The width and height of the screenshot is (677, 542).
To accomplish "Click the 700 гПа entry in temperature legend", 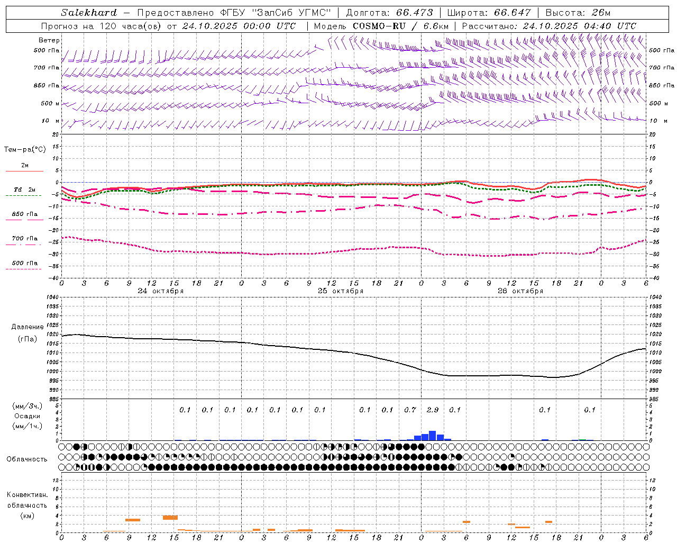I will click(x=25, y=239).
